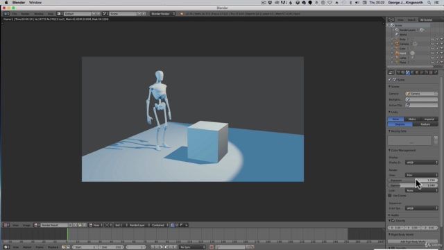Screen dimensions: 444x250
Task: Open the Scene properties tab icon
Action: pyautogui.click(x=408, y=72)
